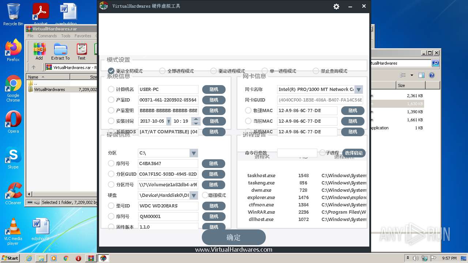Viewport: 468px width, 263px height.
Task: Open Recycle Bin on the desktop
Action: coord(13,15)
